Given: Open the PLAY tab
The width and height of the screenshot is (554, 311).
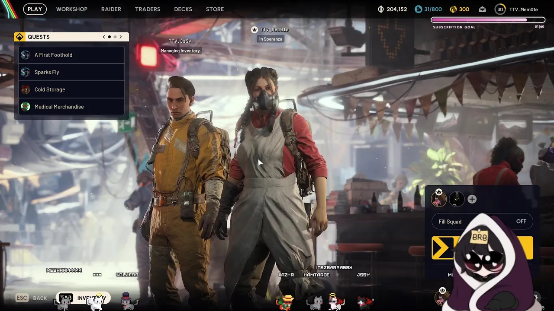Looking at the screenshot, I should pyautogui.click(x=35, y=9).
